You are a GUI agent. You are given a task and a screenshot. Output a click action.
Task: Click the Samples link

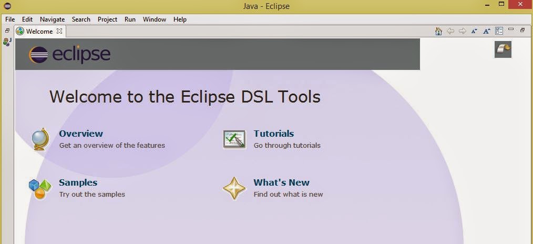(x=78, y=182)
